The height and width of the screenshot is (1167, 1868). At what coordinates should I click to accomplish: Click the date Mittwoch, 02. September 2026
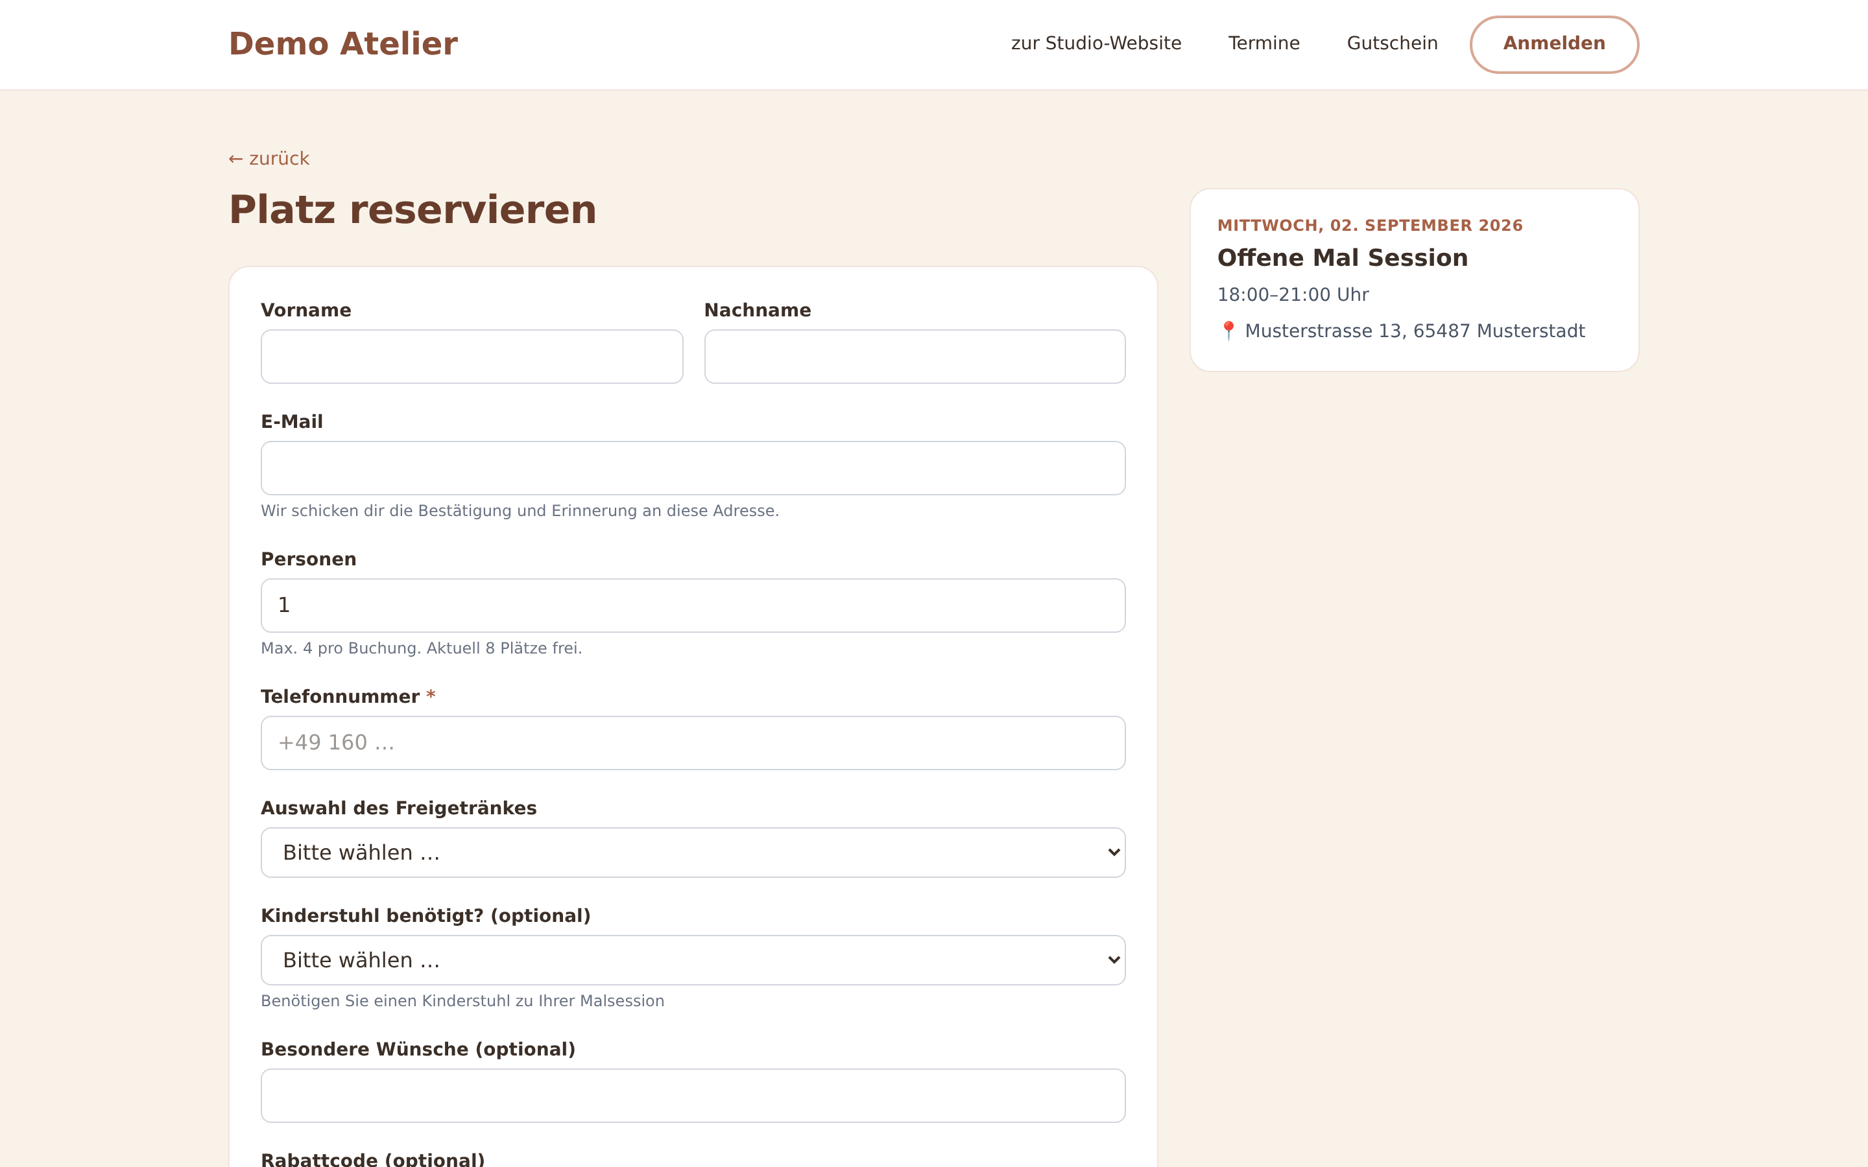click(x=1369, y=226)
